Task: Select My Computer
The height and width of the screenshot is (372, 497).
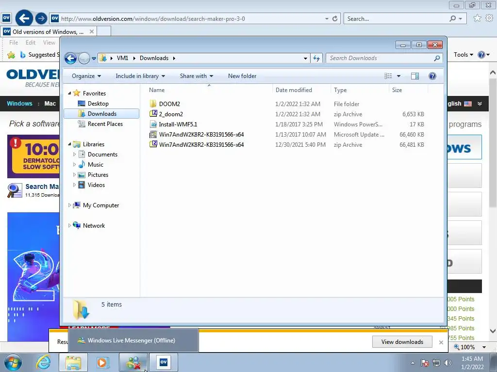Action: pos(101,205)
